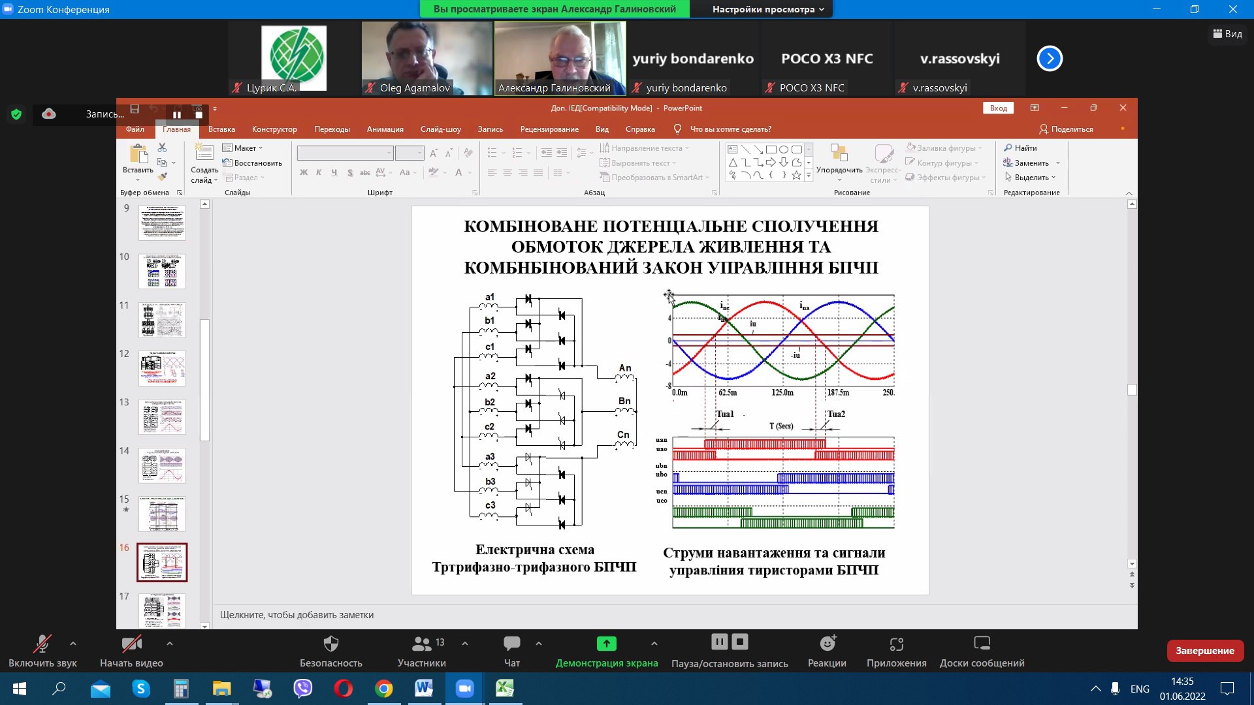The height and width of the screenshot is (705, 1254).
Task: Open Выделить select dropdown
Action: [1030, 178]
